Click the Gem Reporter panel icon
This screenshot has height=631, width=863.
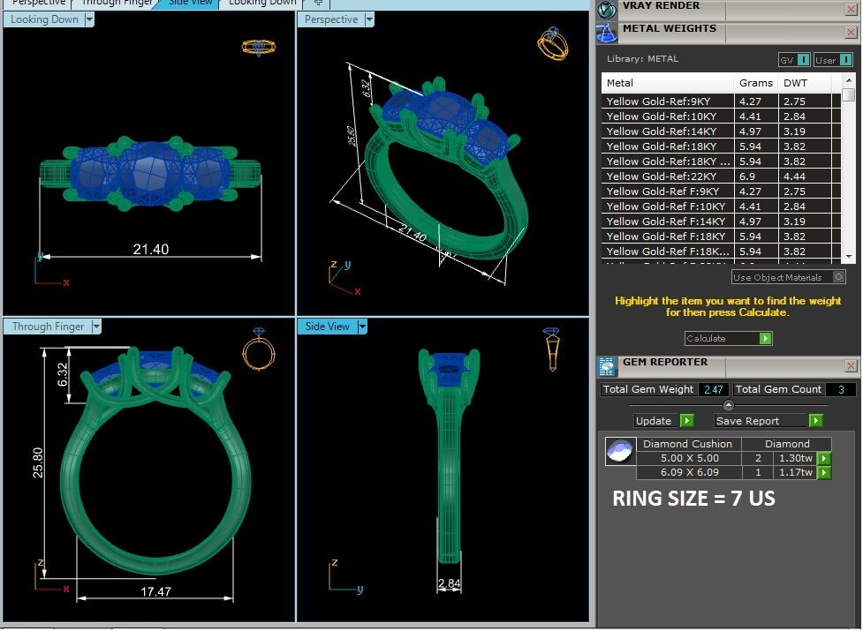tap(607, 365)
